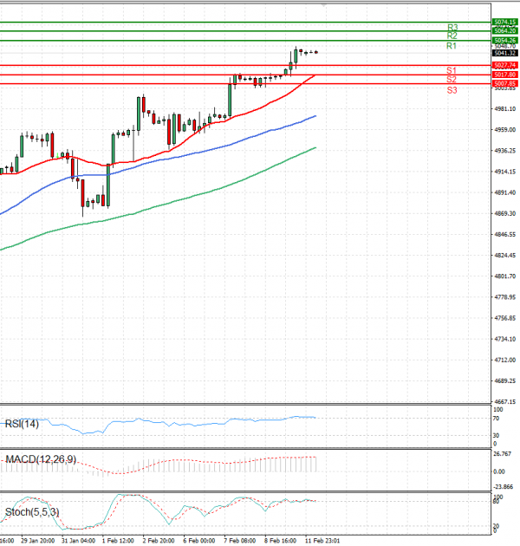
Task: Click the 29 Jan 20:00 time label
Action: coord(37,541)
